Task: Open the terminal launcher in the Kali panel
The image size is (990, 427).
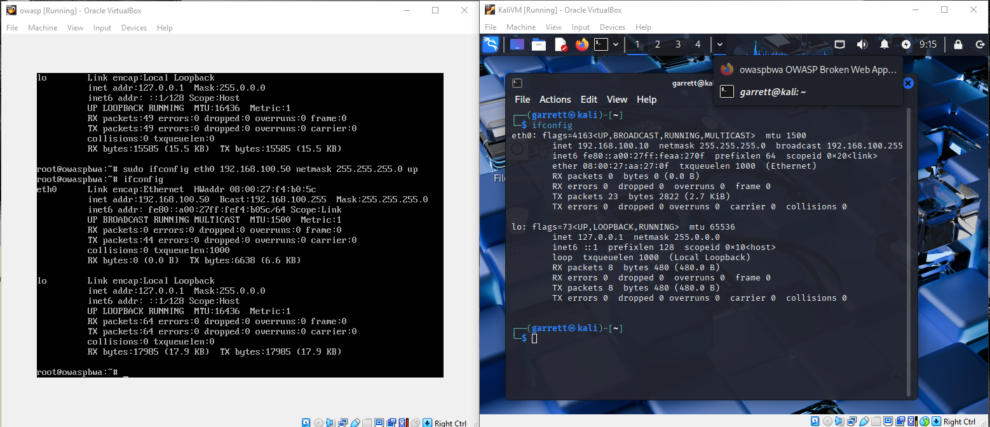Action: [601, 44]
